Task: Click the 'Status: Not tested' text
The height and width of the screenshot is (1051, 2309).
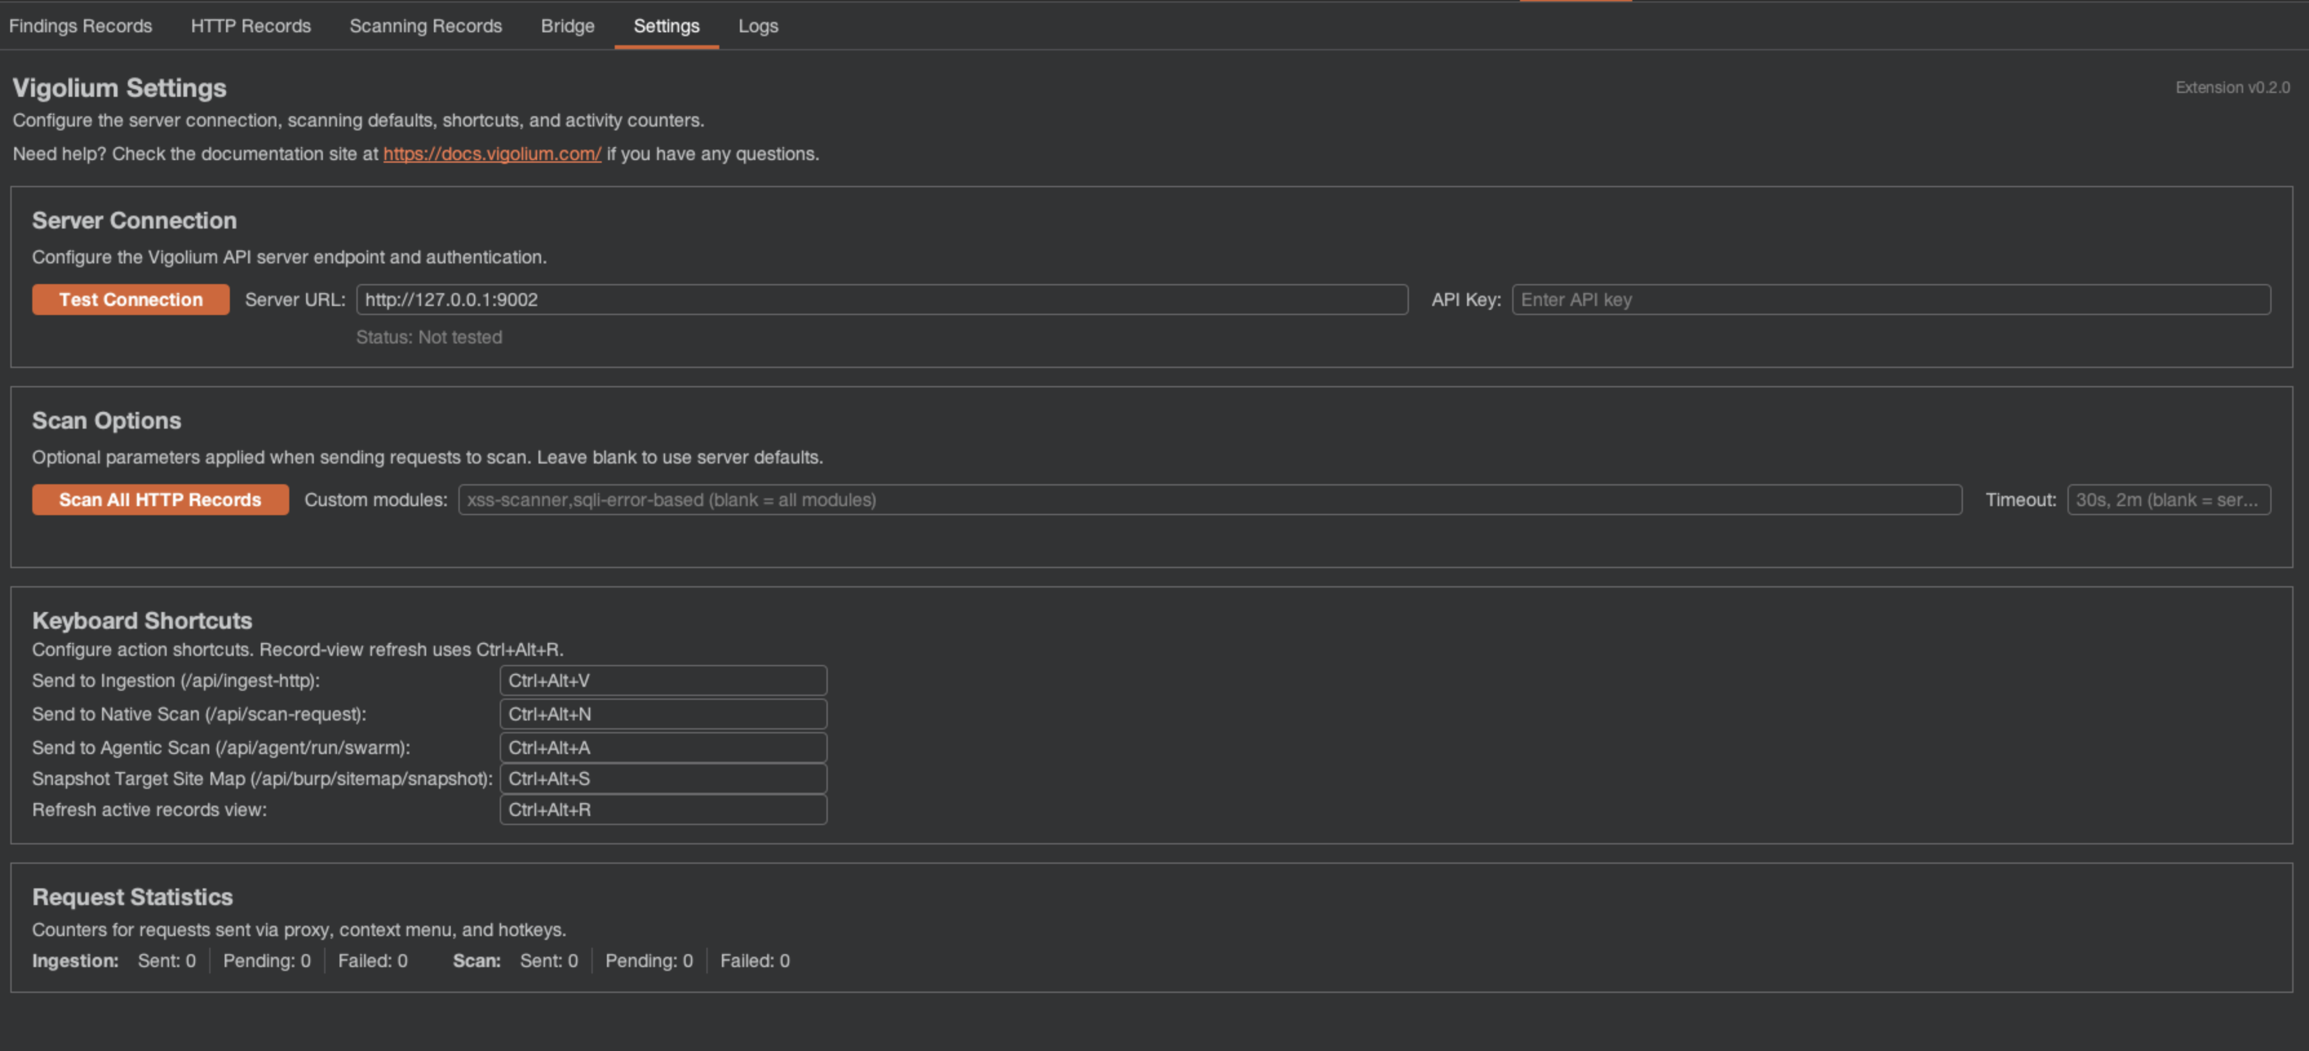Action: click(429, 338)
